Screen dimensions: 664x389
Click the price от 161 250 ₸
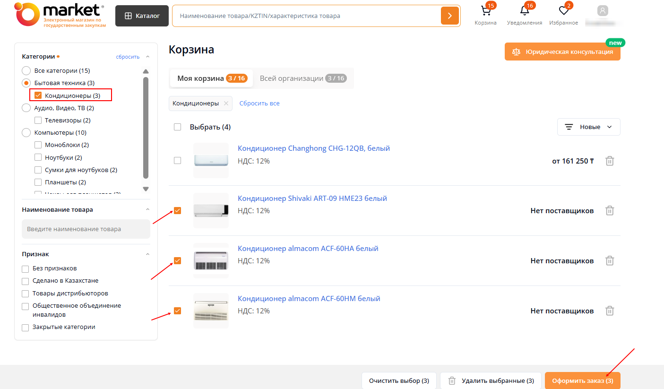click(x=573, y=161)
